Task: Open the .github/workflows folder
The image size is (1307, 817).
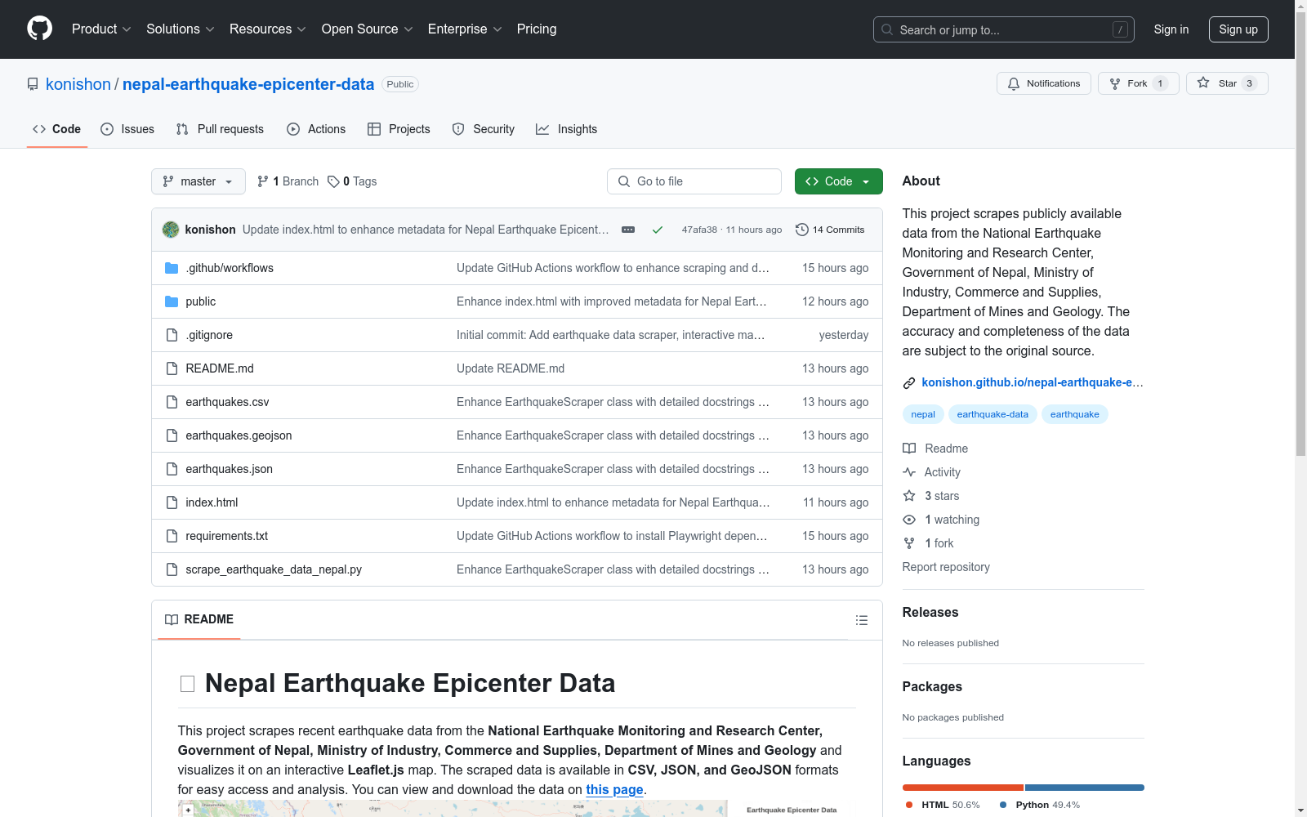Action: tap(230, 268)
